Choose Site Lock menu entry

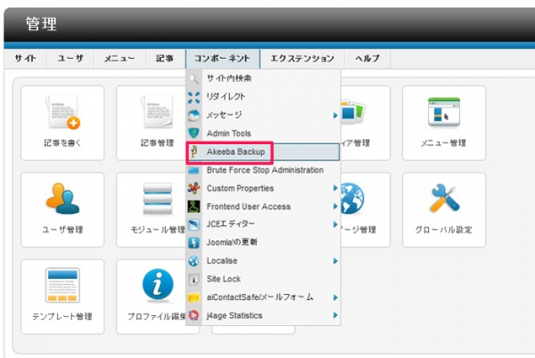click(263, 279)
